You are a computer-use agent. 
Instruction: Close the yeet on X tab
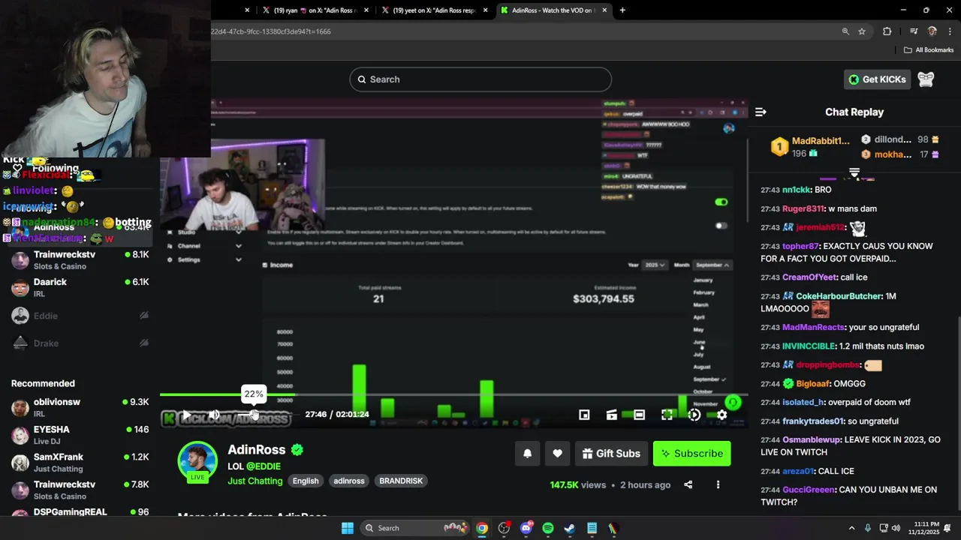tap(486, 10)
